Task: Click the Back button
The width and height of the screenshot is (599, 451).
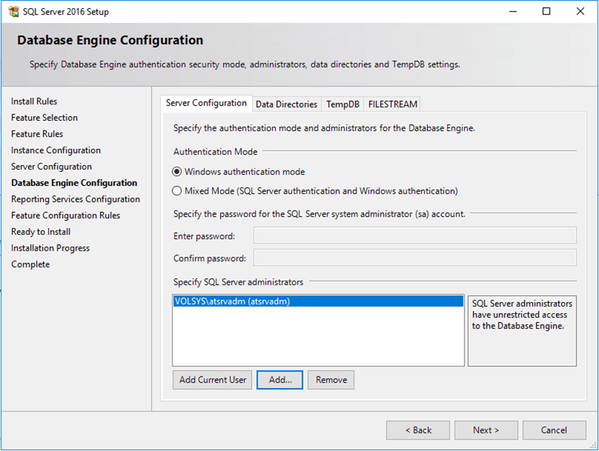Action: click(418, 430)
